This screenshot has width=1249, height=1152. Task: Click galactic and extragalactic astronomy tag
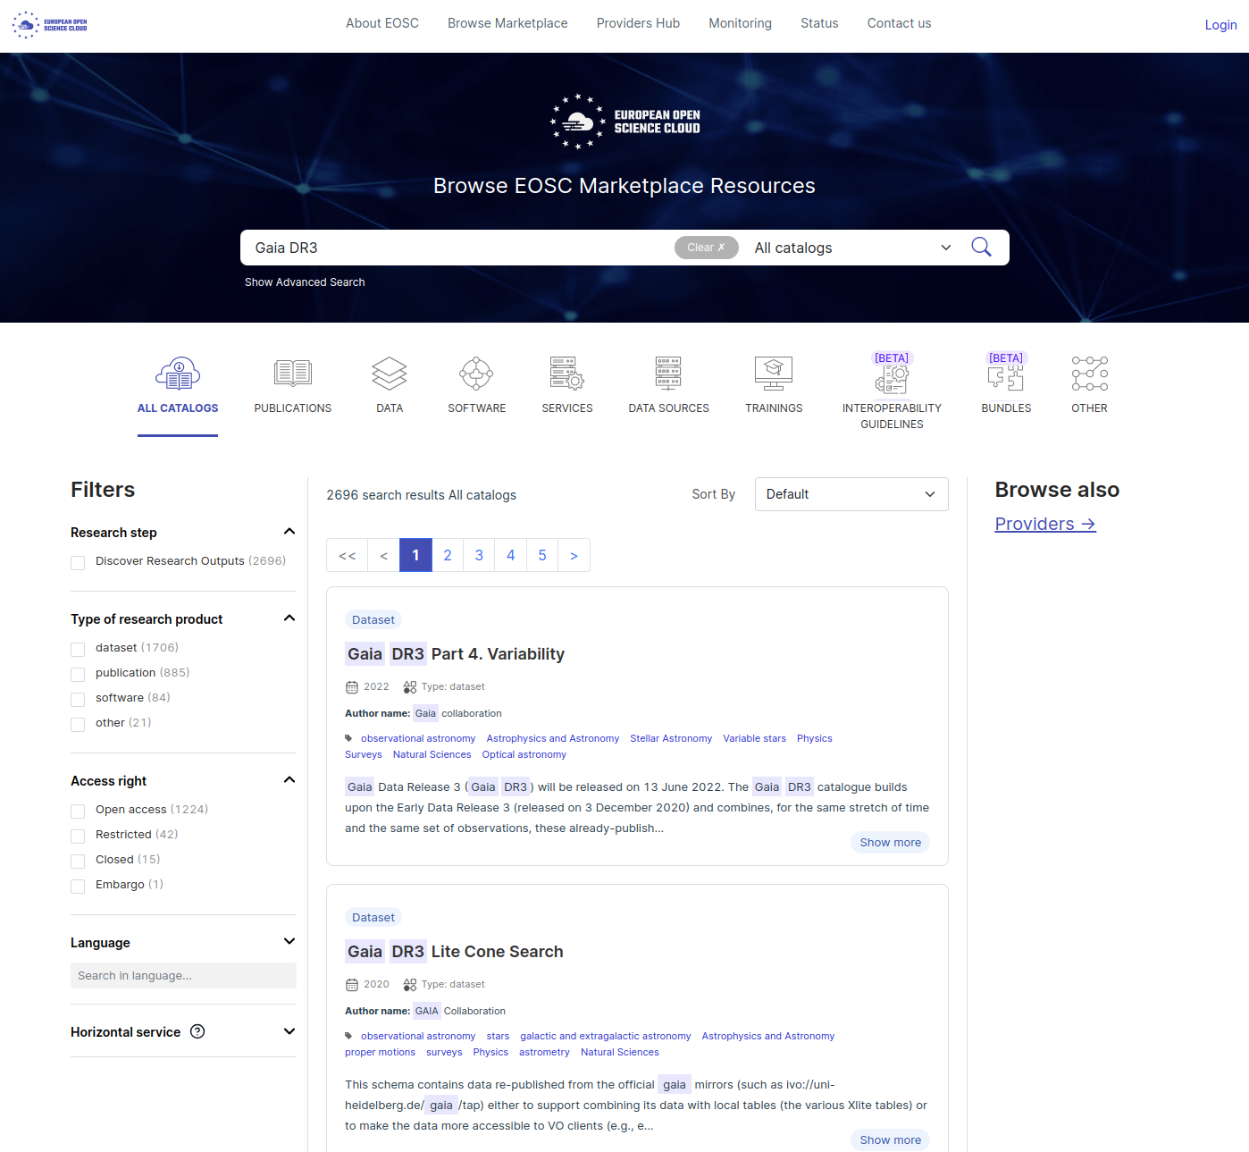[606, 1036]
